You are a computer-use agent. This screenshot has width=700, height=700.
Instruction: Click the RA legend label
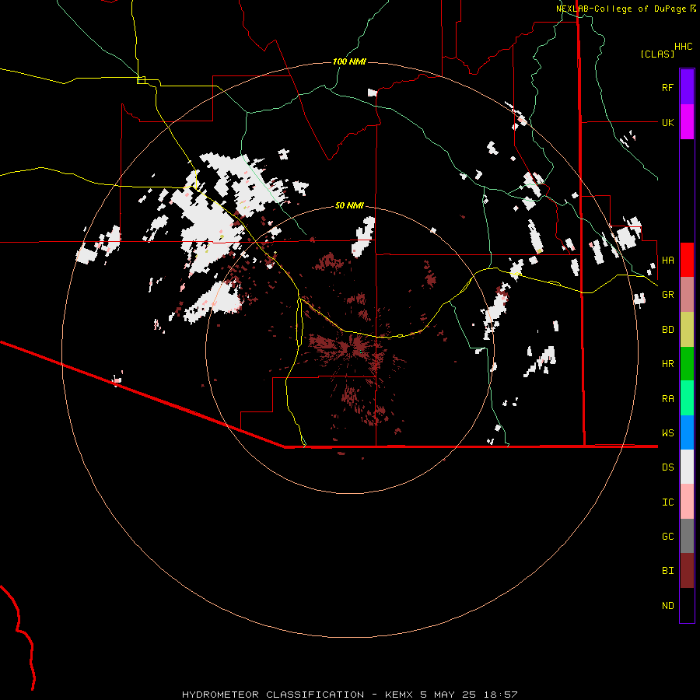click(667, 399)
